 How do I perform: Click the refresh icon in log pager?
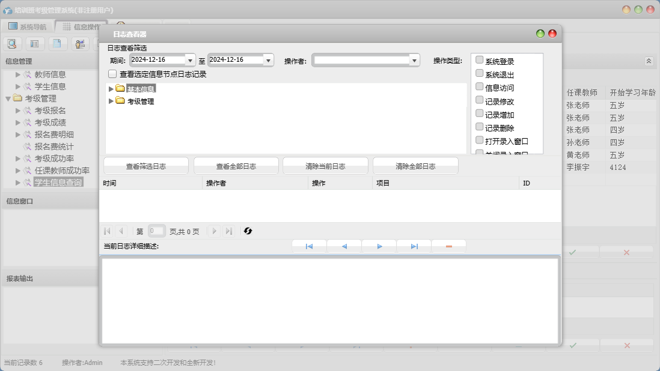click(248, 231)
